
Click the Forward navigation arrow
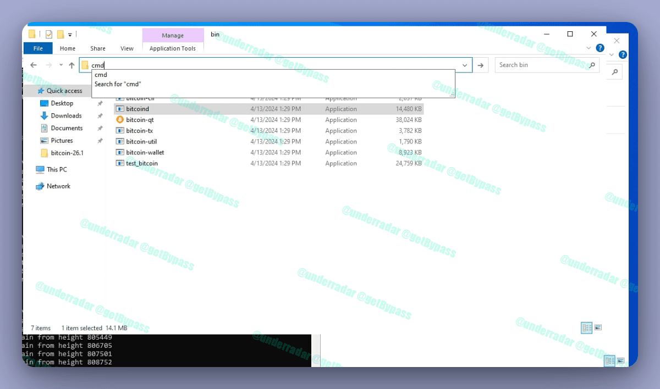click(x=48, y=65)
